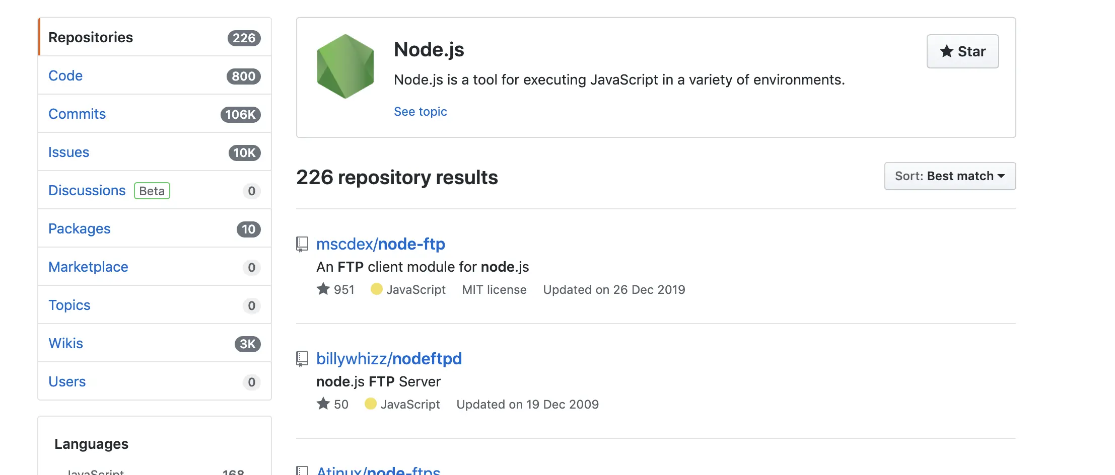Screen dimensions: 1115x475
Task: Click the yellow JavaScript dot for node-ftp
Action: pos(376,289)
